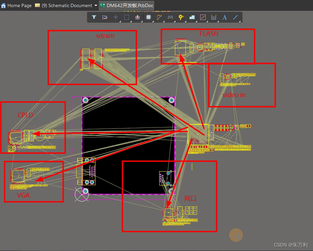Select the DM642开发板.PcbDoc tab
313x251 pixels.
coord(127,5)
